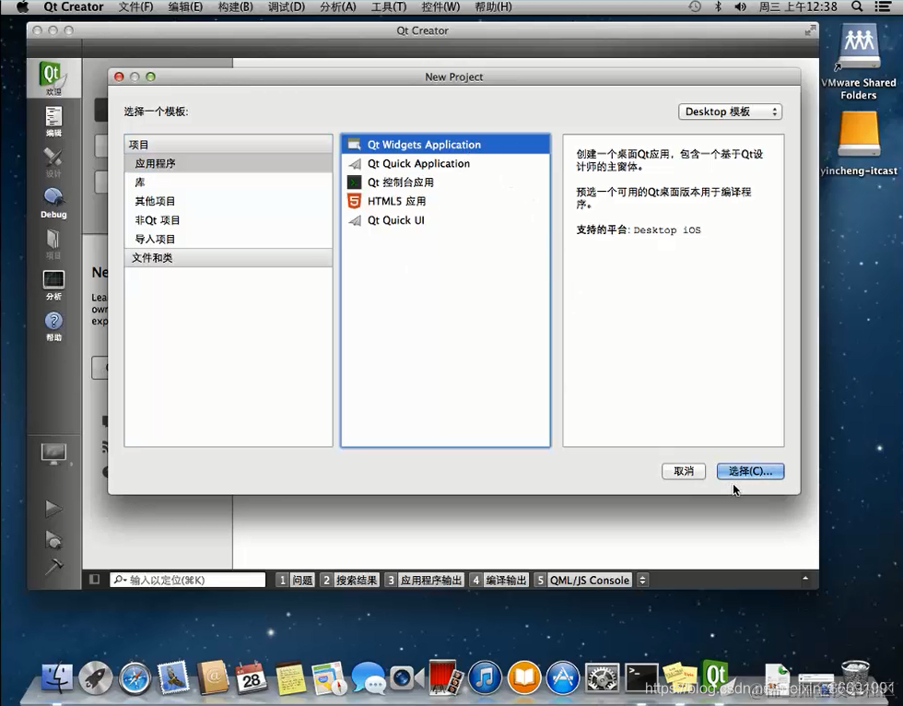Viewport: 903px width, 706px height.
Task: Open System Preferences in the Dock
Action: (x=602, y=677)
